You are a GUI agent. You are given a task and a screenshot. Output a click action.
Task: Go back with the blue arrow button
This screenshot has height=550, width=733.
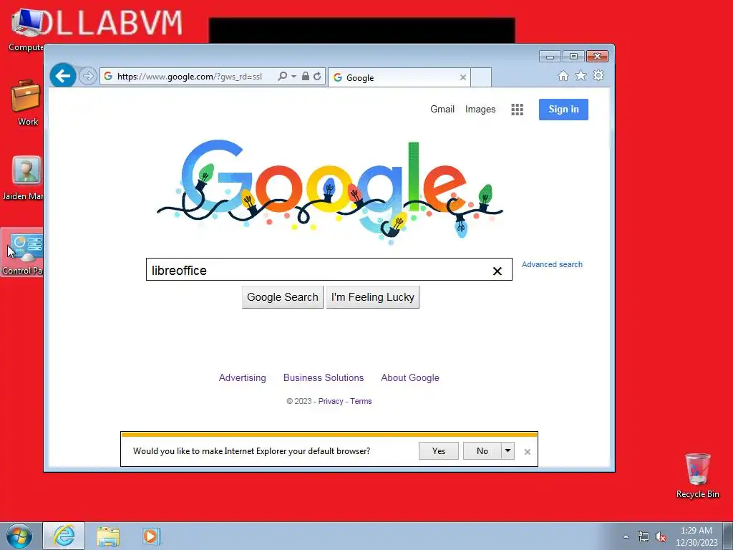pos(63,75)
